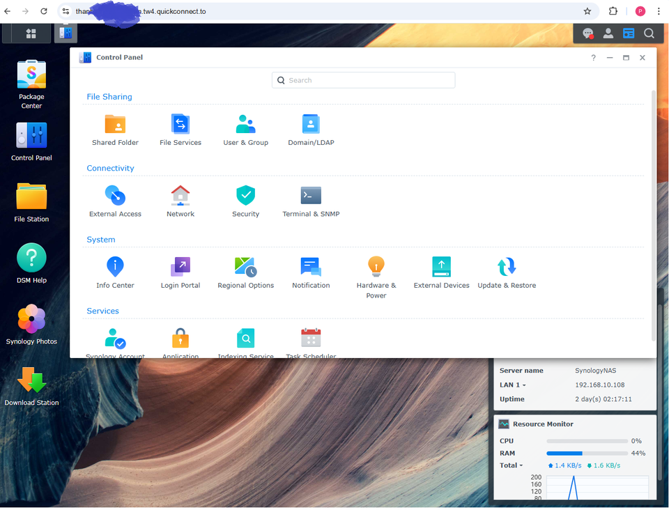The height and width of the screenshot is (510, 669).
Task: Select the Control Panel taskbar tab
Action: coord(66,33)
